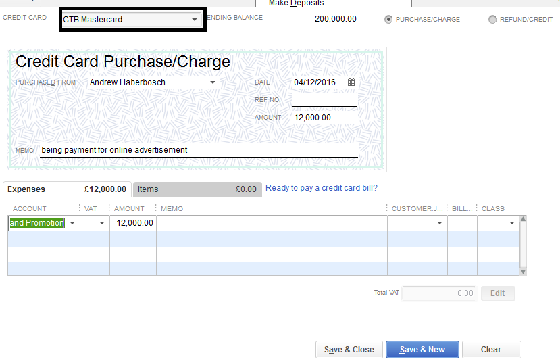Open the Make Deposits tab
Viewport: 560px width, 359px height.
coord(297,3)
